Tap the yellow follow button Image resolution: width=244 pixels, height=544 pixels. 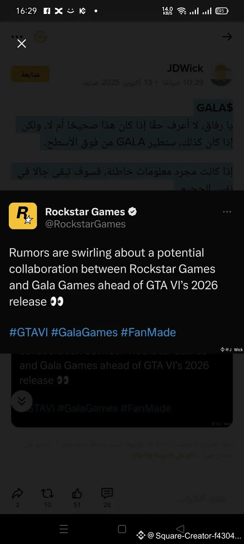[30, 74]
